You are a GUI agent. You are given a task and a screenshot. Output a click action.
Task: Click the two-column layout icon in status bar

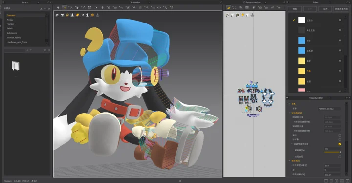[x=331, y=181]
